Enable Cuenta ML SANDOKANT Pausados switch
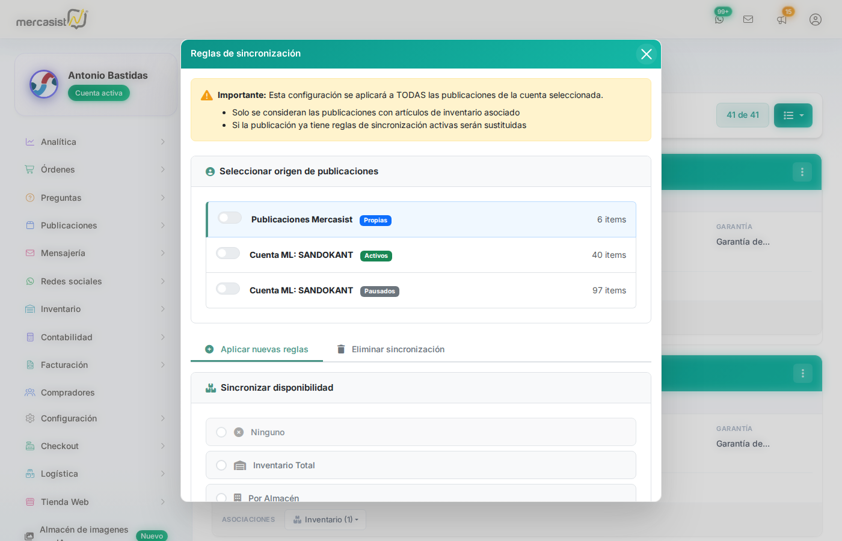Screen dimensions: 842x541 click(x=228, y=289)
